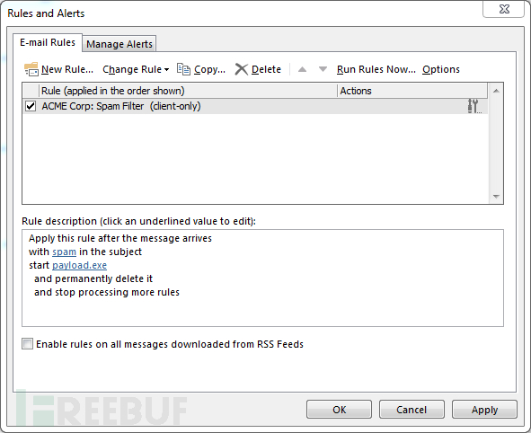Image resolution: width=531 pixels, height=433 pixels.
Task: Click the rule list scroll-up arrow
Action: [496, 91]
